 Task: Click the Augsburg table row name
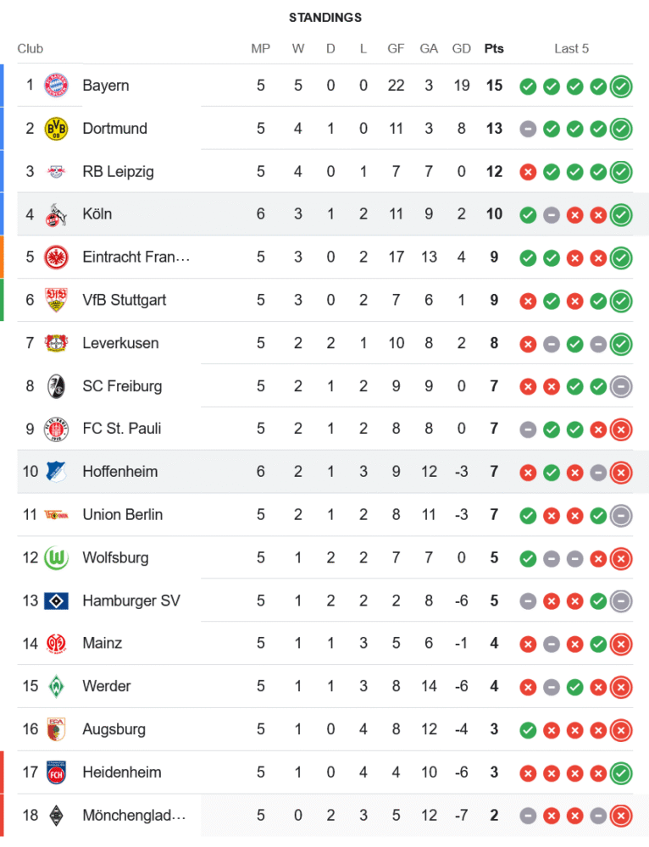(114, 729)
